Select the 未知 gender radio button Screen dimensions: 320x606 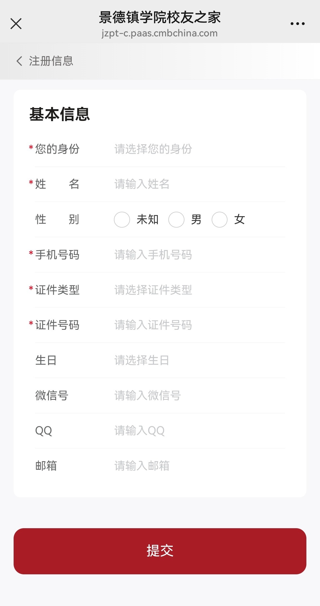(122, 220)
